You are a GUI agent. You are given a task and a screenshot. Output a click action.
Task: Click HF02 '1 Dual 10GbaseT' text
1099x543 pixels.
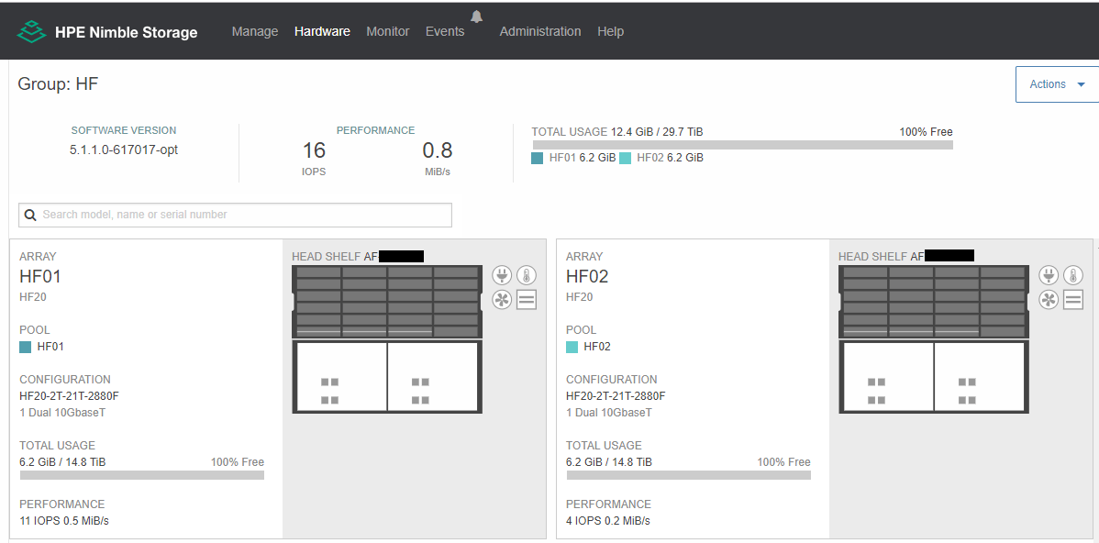[609, 413]
